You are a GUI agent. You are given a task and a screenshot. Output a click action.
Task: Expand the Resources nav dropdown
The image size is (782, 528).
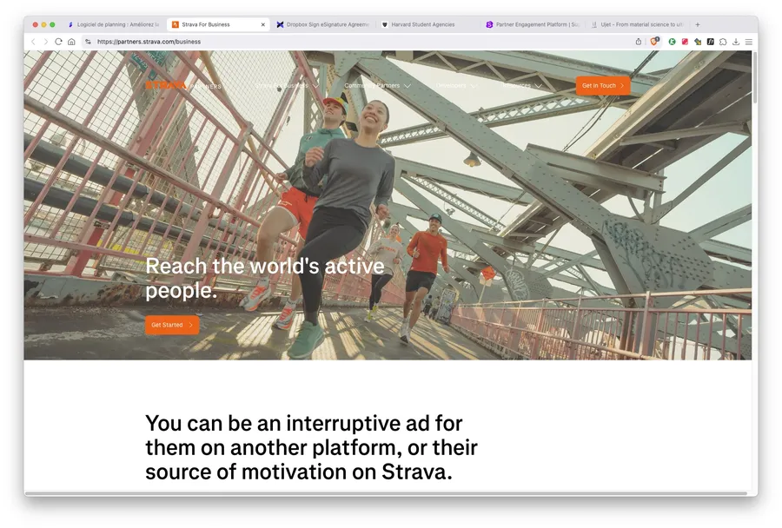[521, 86]
